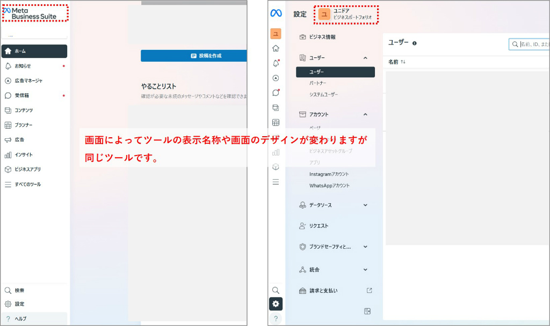The image size is (550, 326).
Task: Open the home icon in the right icon rail
Action: tap(276, 48)
